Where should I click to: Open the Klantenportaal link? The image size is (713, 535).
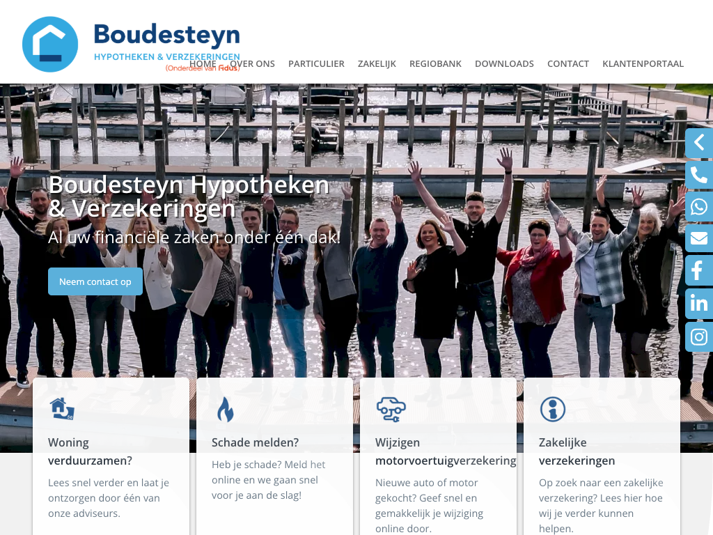click(x=643, y=63)
